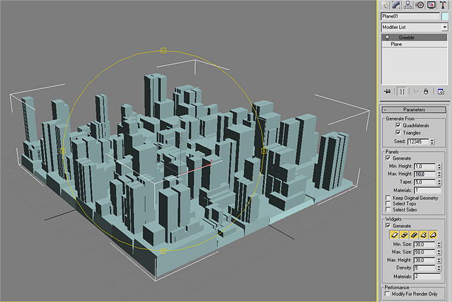
Task: Open the Motion command panel tab
Action: (x=420, y=5)
